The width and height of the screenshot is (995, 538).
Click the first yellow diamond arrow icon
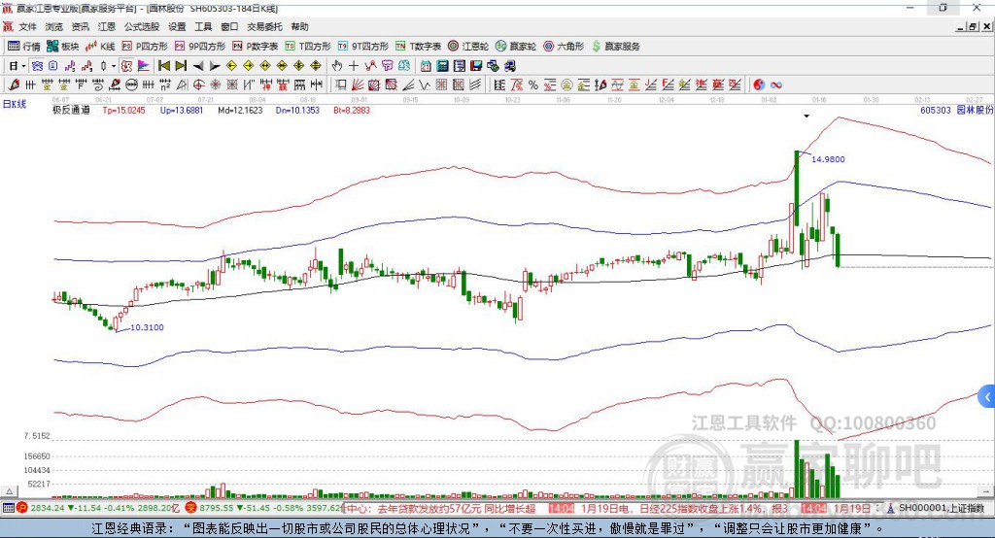tap(231, 66)
